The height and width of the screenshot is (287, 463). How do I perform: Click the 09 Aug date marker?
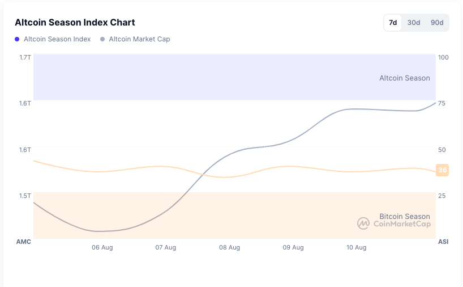click(293, 247)
